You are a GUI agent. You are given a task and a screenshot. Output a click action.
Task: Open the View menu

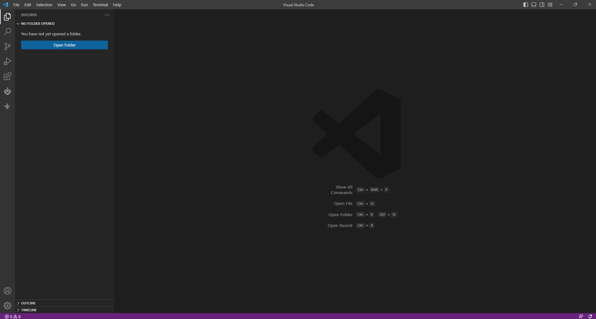62,5
